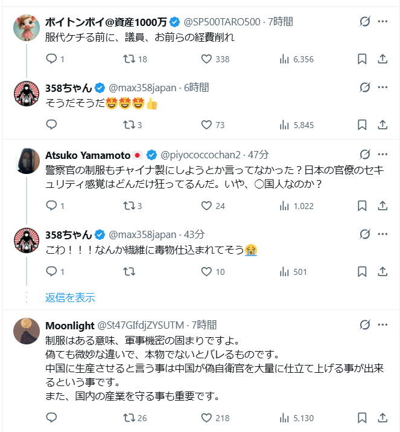Like the tweet with 338 likes
The width and height of the screenshot is (400, 432).
[x=207, y=59]
